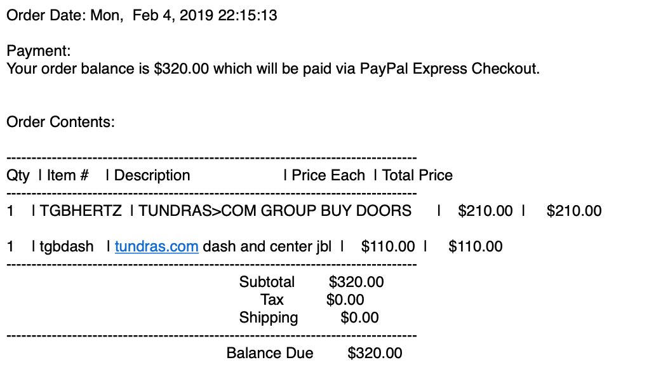Click the Order Contents heading
This screenshot has width=649, height=367.
[x=60, y=122]
